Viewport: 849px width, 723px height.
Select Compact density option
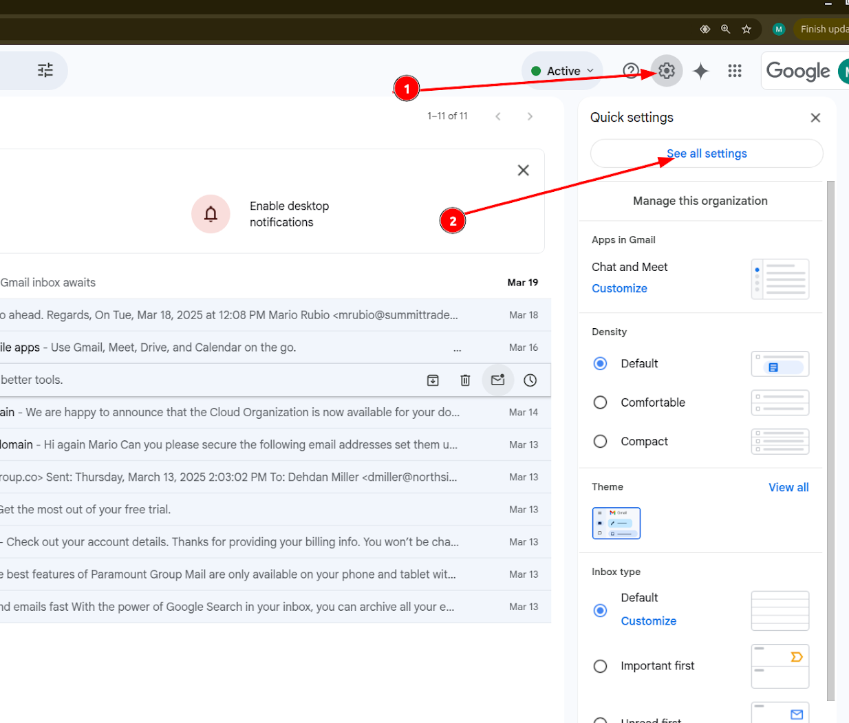tap(600, 442)
